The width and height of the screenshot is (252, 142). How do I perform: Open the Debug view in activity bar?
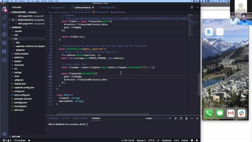(4, 34)
